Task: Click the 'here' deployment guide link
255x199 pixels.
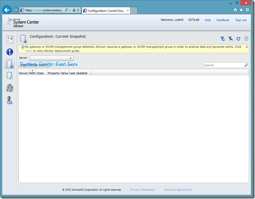Action: coord(29,51)
